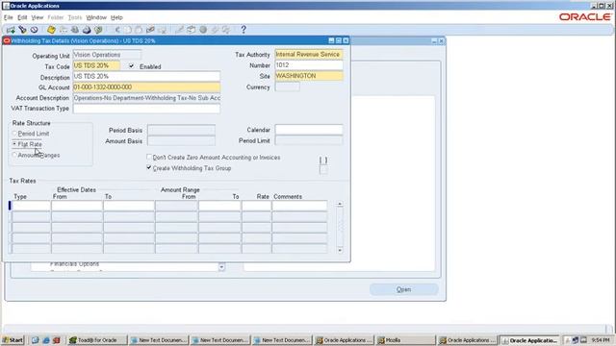Click the Translations globe toolbar icon
The image size is (616, 346).
pyautogui.click(x=203, y=30)
